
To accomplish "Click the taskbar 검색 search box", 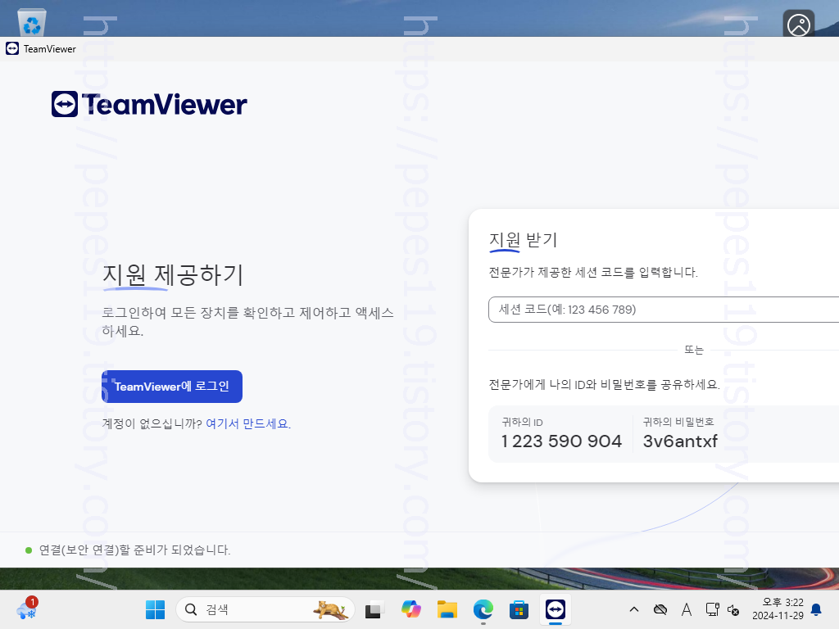I will tap(265, 609).
